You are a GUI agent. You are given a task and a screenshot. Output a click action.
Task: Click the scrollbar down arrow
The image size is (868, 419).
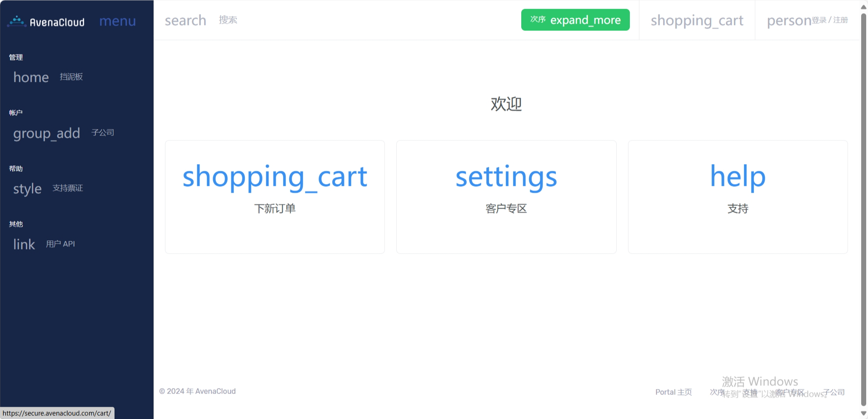(x=863, y=413)
